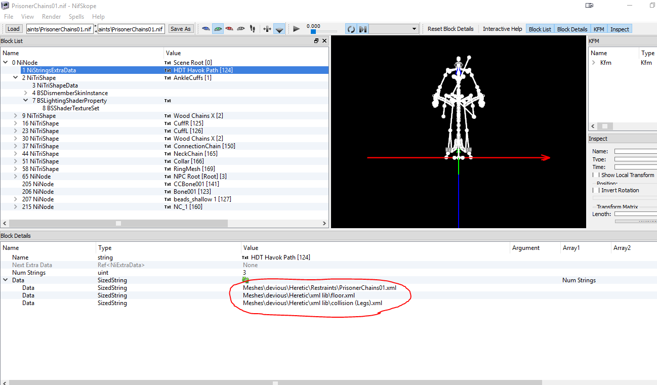Collapse the Data array in Block Details
The height and width of the screenshot is (385, 657).
6,280
